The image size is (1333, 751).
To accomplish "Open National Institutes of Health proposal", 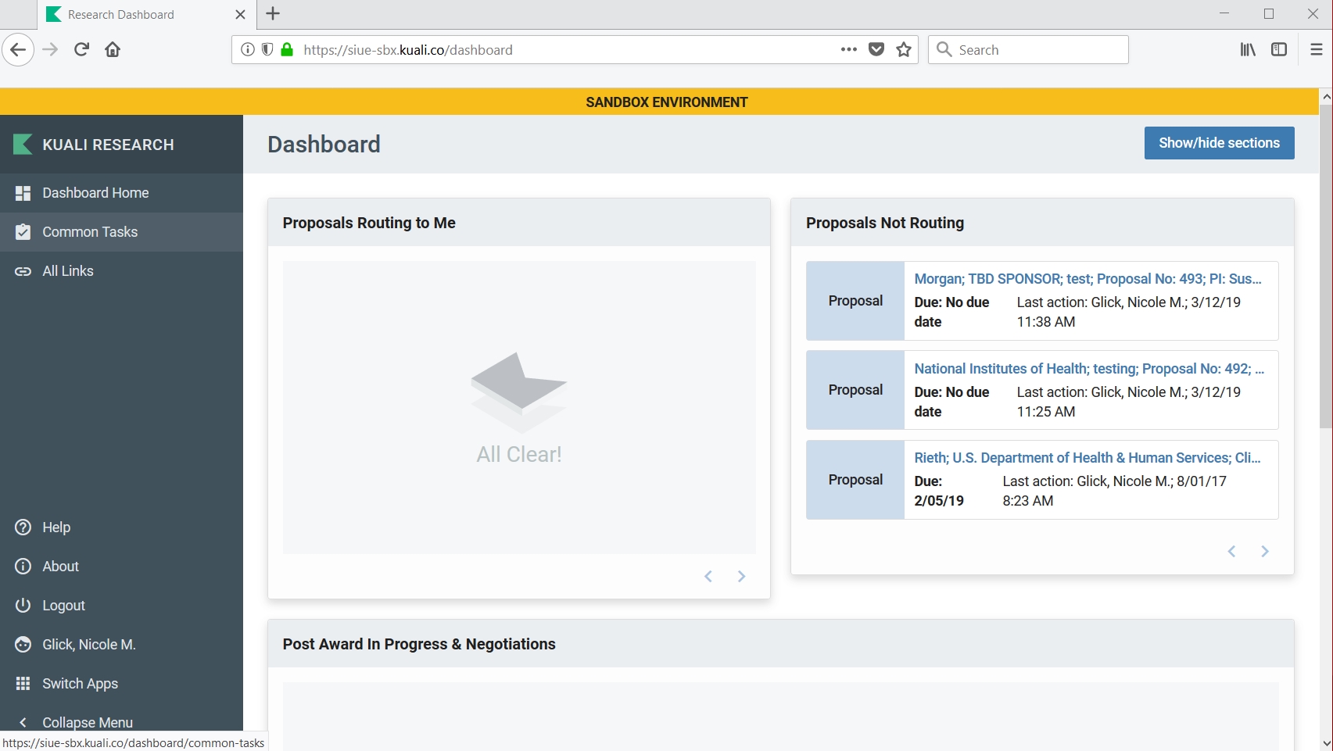I will pyautogui.click(x=1088, y=369).
